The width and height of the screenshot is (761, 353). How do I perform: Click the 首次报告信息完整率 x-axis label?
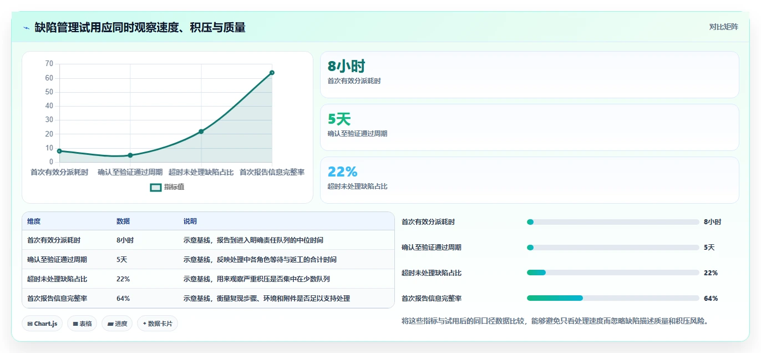[272, 173]
